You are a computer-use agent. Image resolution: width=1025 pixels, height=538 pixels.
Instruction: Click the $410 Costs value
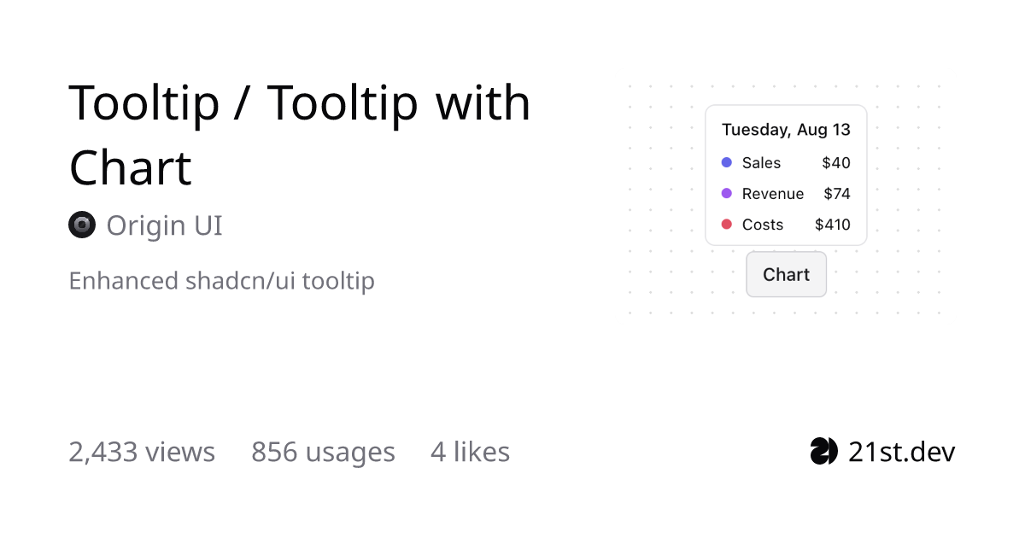click(833, 225)
